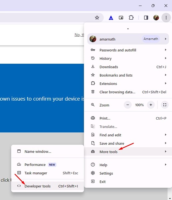Click the scrollbar down arrow

click(170, 198)
